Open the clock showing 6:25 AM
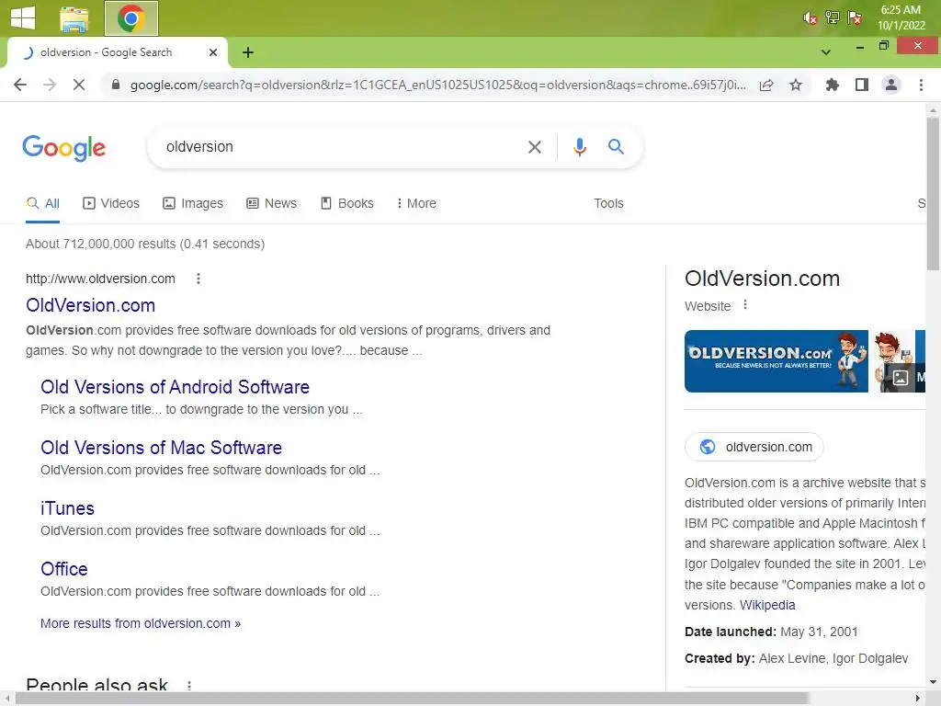 [x=901, y=17]
